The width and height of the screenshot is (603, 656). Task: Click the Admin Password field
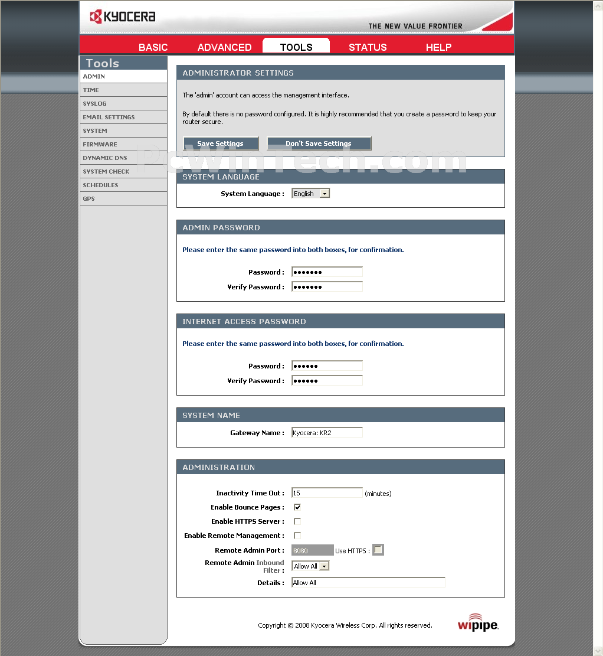coord(327,272)
